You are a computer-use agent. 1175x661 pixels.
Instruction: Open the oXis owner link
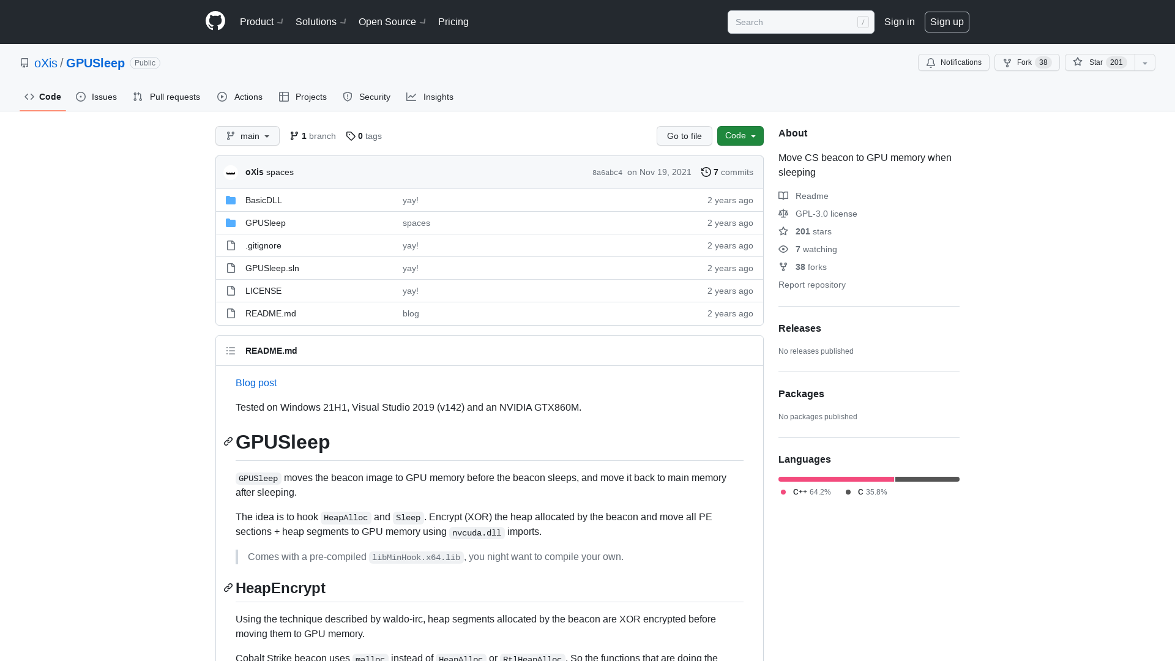tap(46, 63)
